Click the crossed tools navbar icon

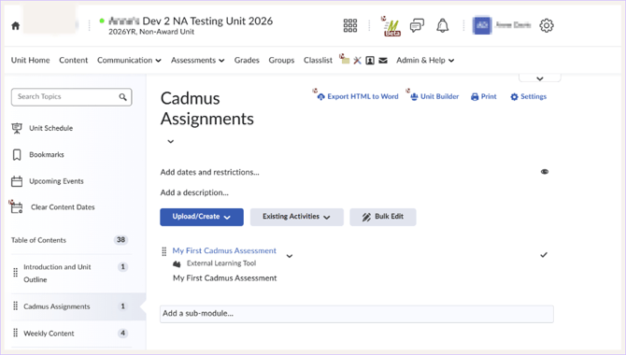357,61
